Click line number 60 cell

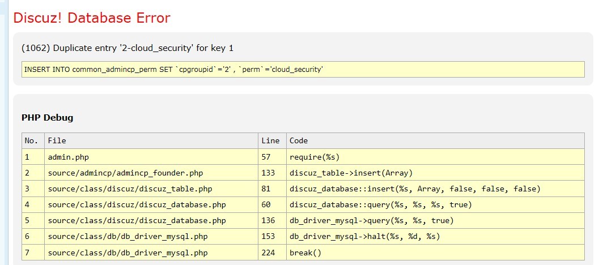coord(272,204)
